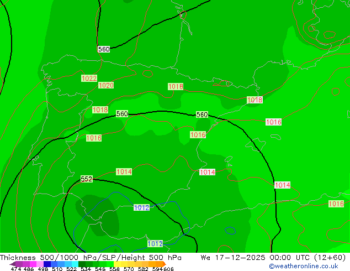Click the blue 1012 label on the bottom coastline
Screen dimensions: 350x271
point(155,243)
